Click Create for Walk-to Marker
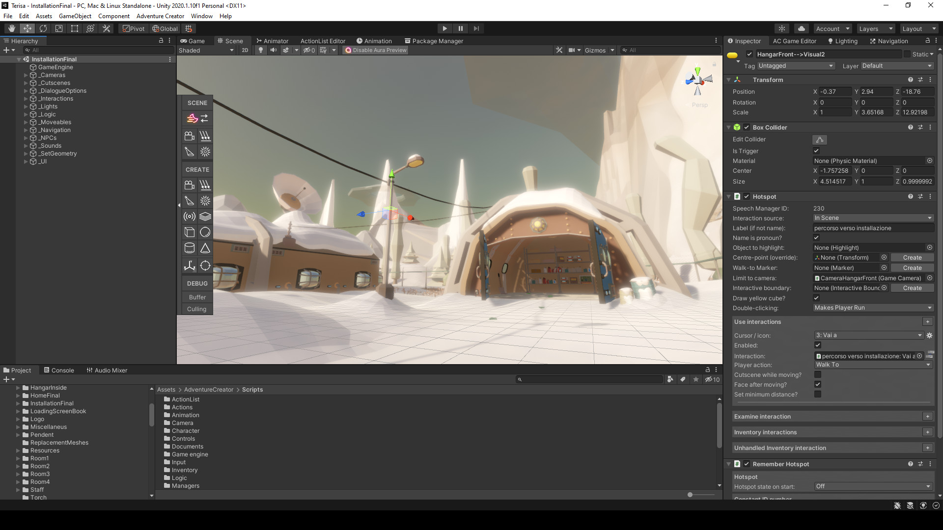The image size is (943, 530). (912, 268)
